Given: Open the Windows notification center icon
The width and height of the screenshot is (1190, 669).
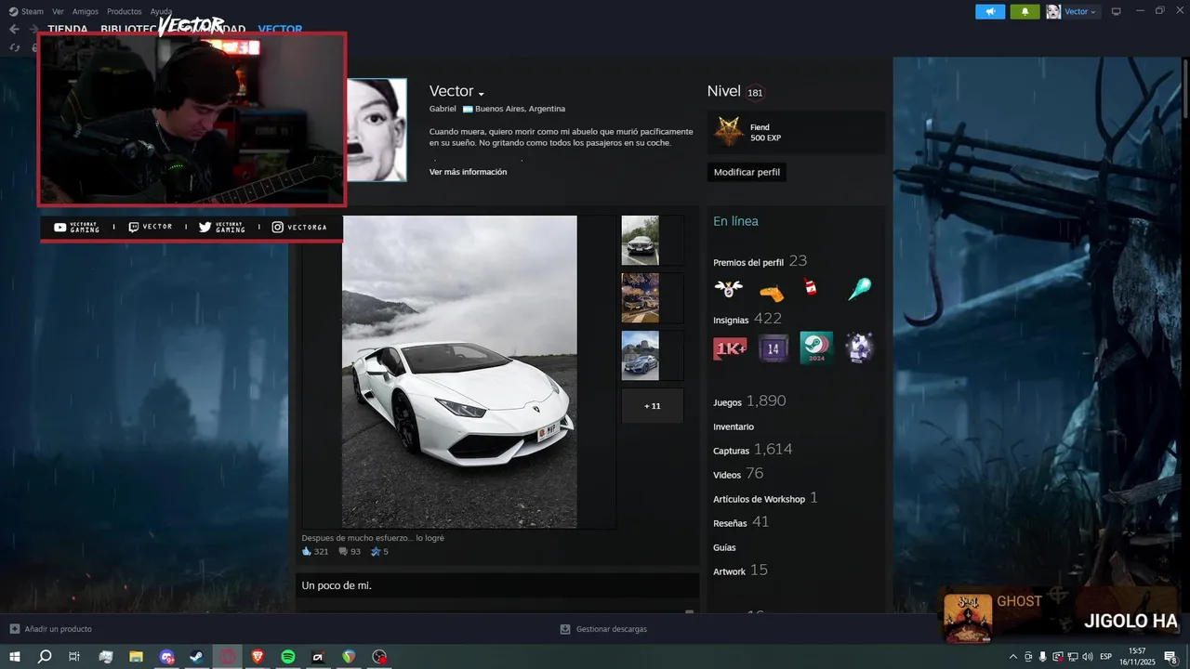Looking at the screenshot, I should tap(1170, 657).
